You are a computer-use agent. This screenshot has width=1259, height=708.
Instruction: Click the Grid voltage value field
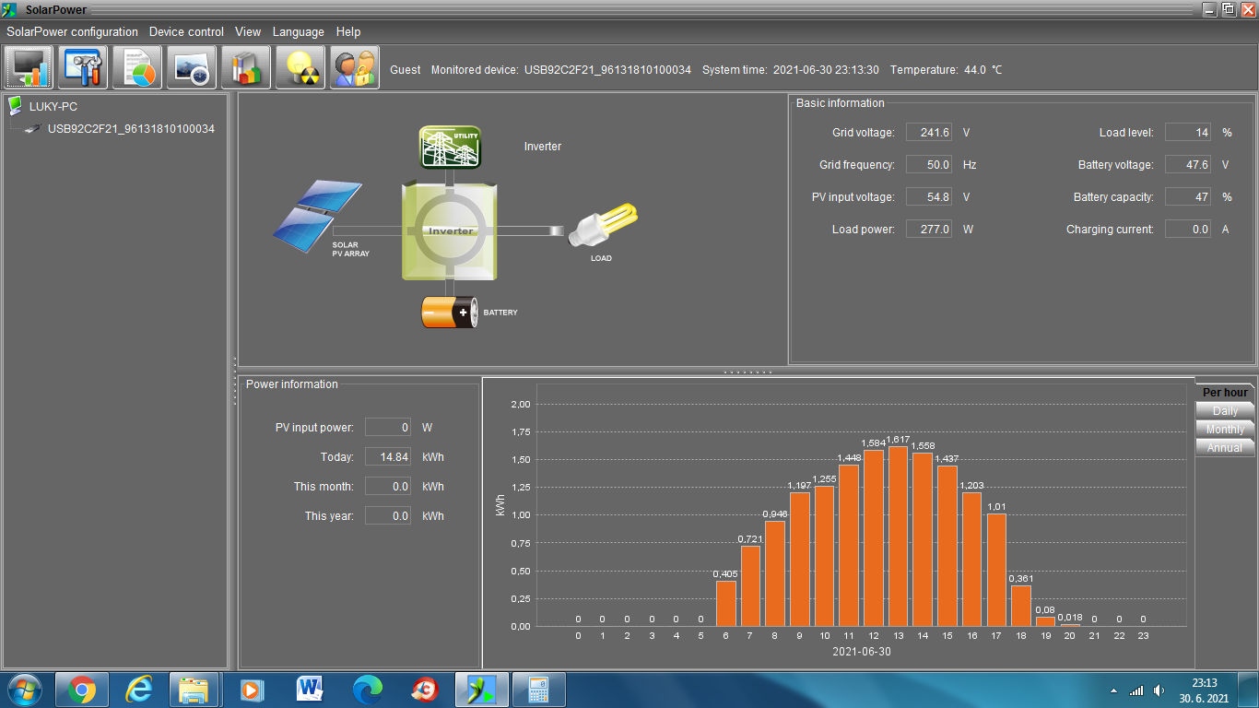click(x=929, y=133)
